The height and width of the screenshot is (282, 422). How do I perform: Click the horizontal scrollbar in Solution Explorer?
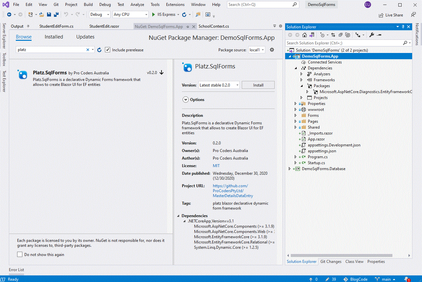tap(341, 255)
